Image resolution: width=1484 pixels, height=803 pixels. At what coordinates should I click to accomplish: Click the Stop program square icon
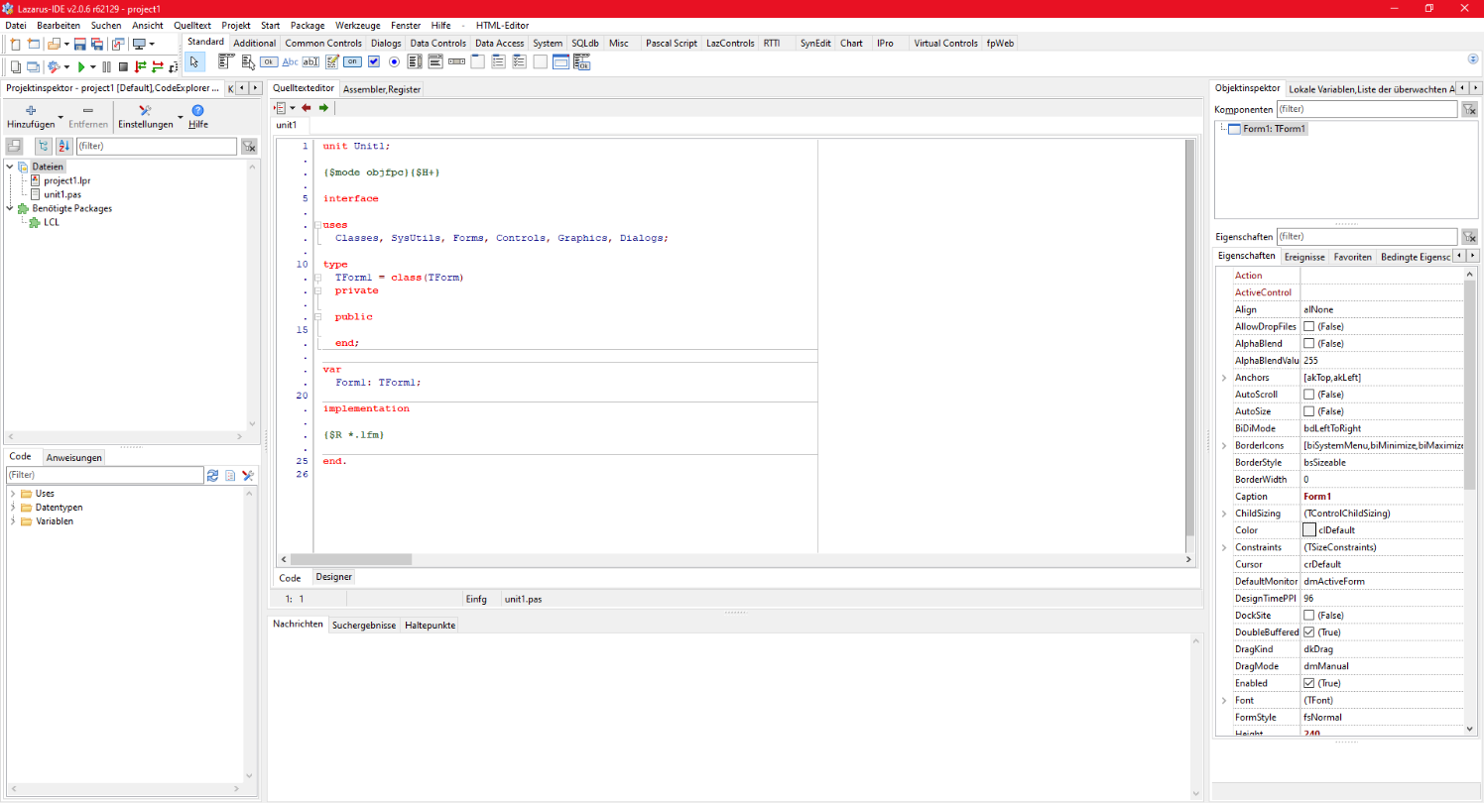pos(123,66)
